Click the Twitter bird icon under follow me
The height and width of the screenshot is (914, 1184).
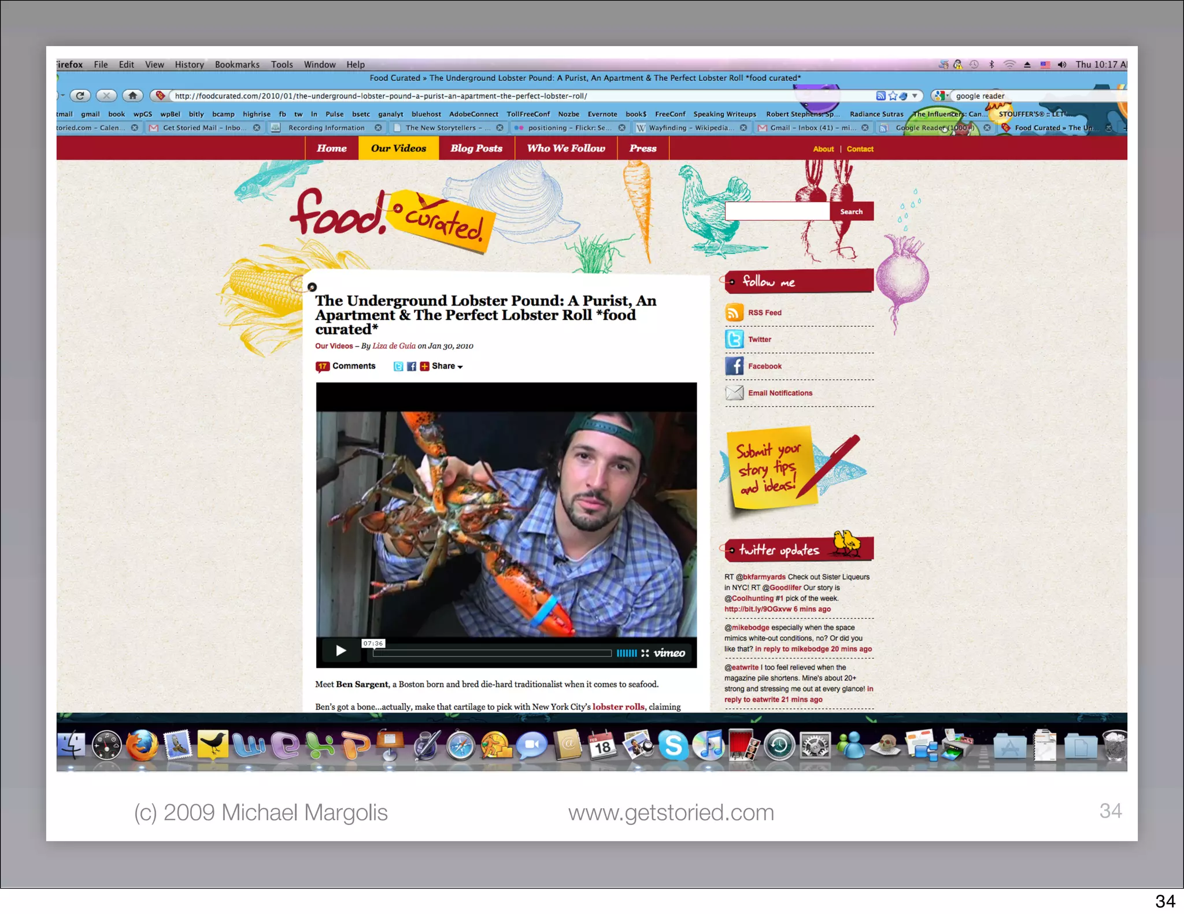(734, 339)
